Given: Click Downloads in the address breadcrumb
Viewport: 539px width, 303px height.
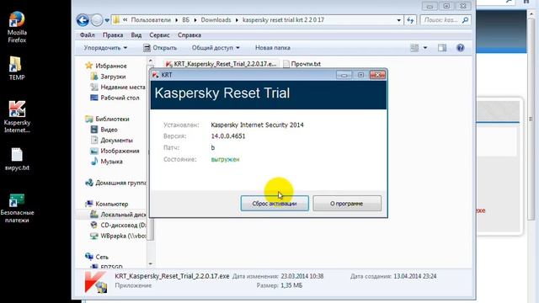Looking at the screenshot, I should coord(216,20).
